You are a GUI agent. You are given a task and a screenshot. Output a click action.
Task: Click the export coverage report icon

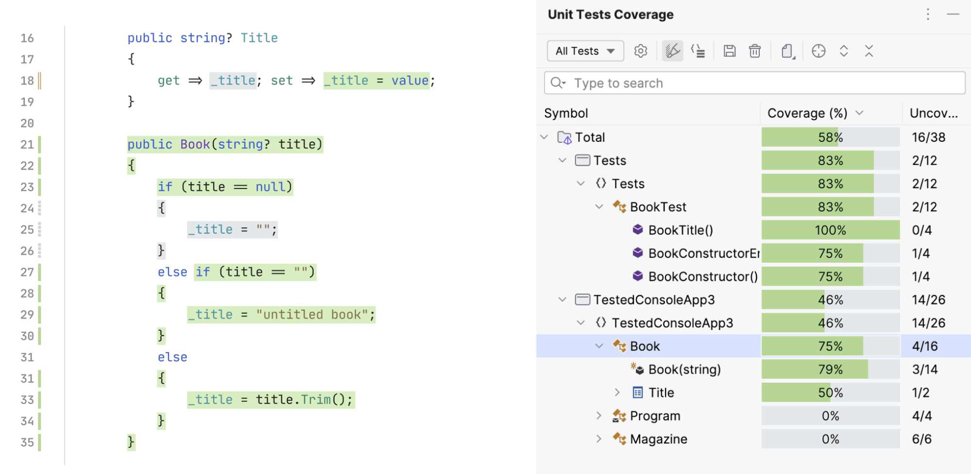(788, 51)
